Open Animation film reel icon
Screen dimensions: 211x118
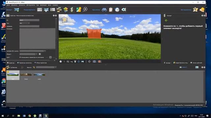point(85,10)
